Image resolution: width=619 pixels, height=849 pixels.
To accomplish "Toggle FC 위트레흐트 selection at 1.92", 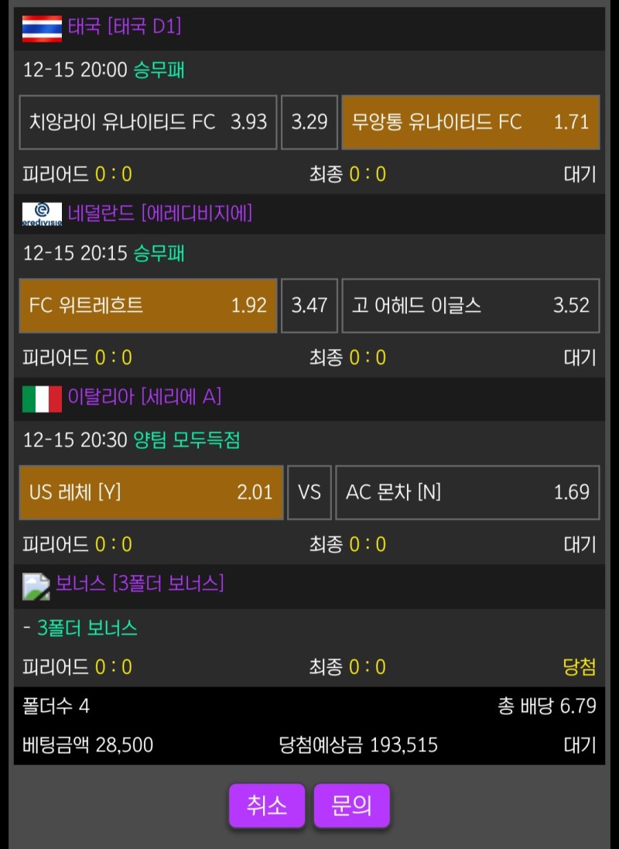I will tap(148, 306).
